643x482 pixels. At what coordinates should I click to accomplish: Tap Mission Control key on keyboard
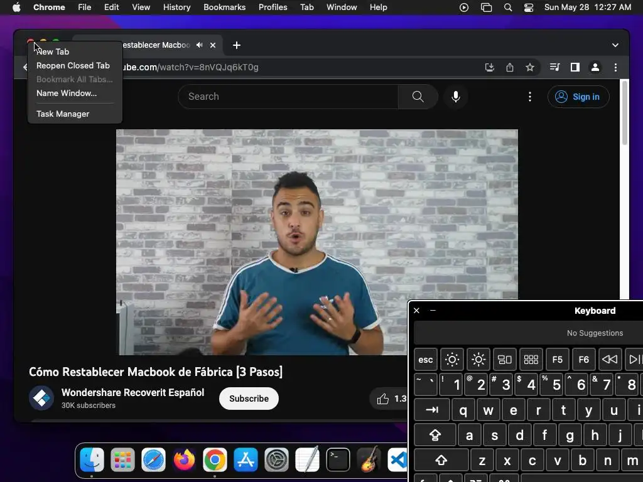coord(504,360)
